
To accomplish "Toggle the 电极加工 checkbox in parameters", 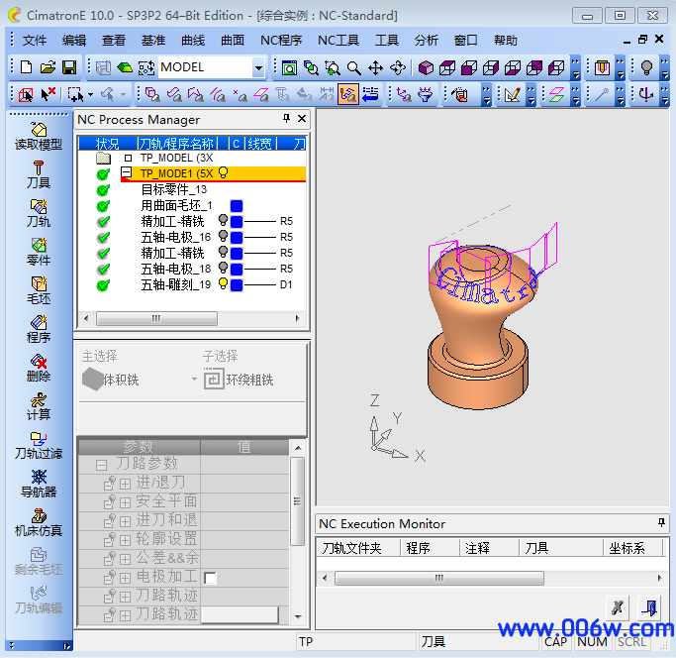I will point(210,578).
